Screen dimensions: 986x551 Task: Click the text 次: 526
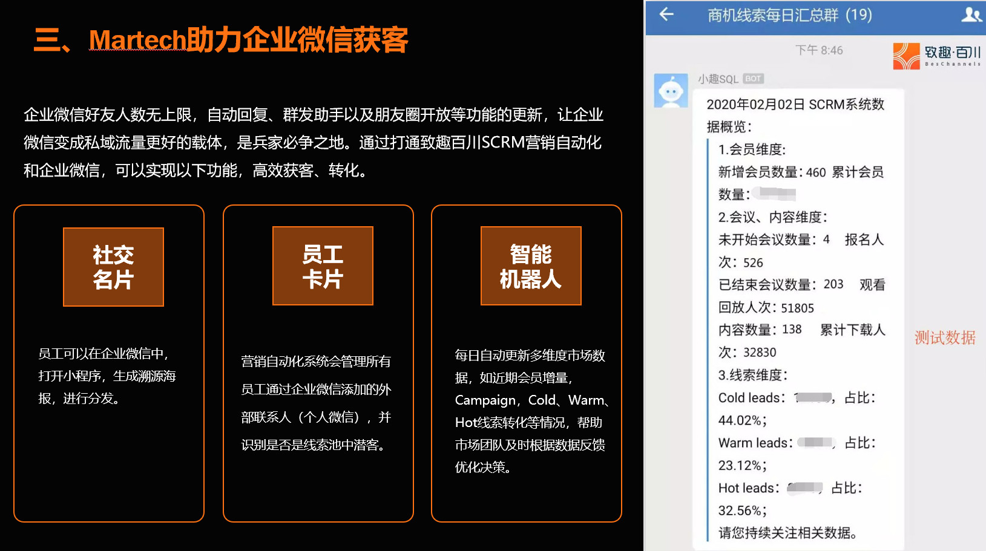pyautogui.click(x=740, y=262)
